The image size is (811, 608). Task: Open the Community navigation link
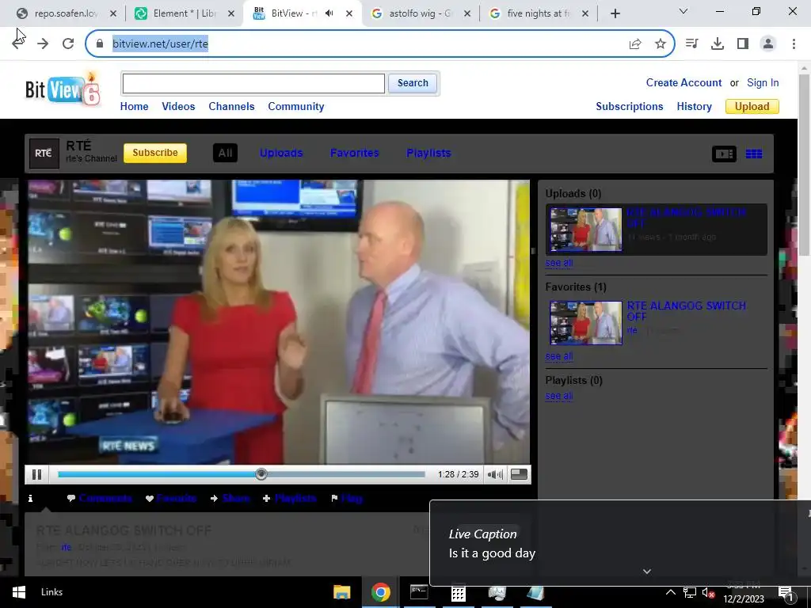(296, 107)
